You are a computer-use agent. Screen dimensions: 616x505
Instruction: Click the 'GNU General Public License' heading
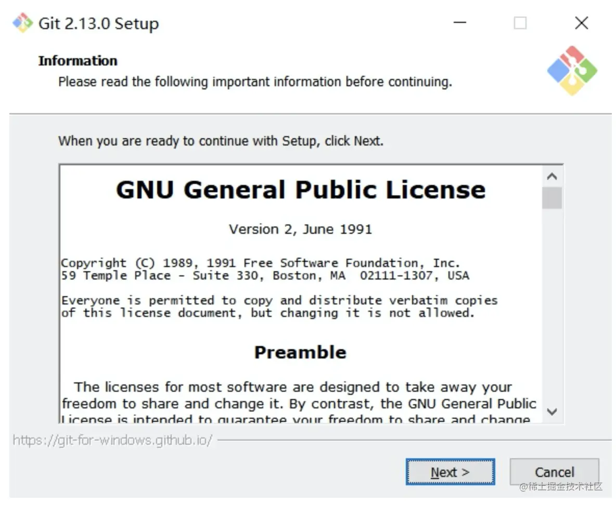301,190
